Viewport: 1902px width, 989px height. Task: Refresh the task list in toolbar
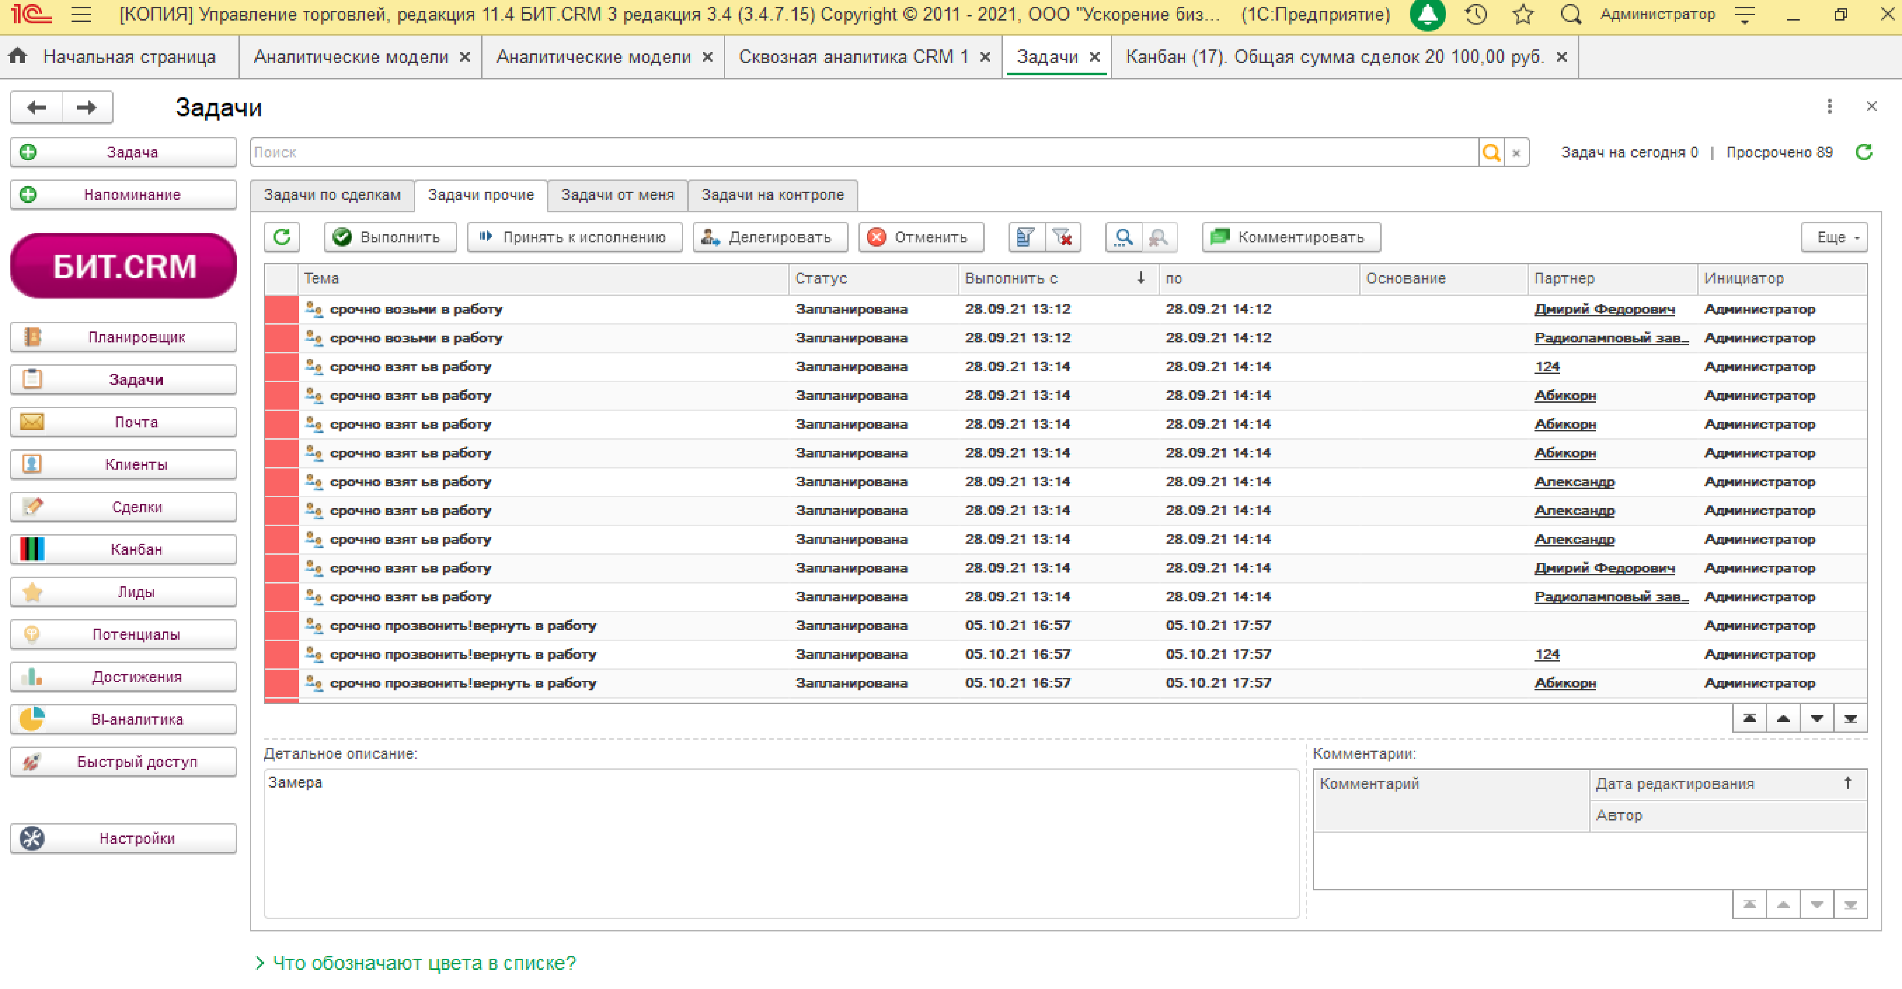[282, 237]
